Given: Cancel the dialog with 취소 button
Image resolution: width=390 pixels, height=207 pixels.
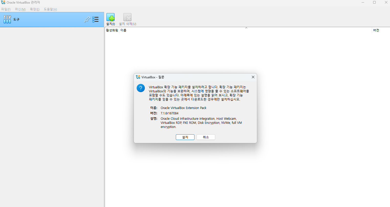Looking at the screenshot, I should (x=206, y=137).
